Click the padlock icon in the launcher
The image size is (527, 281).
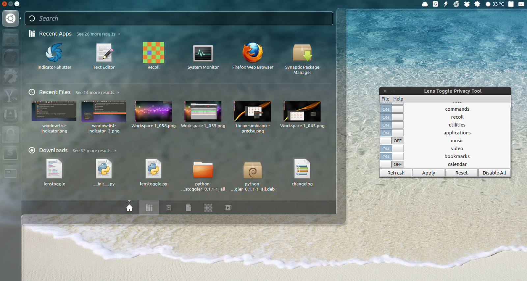(11, 135)
